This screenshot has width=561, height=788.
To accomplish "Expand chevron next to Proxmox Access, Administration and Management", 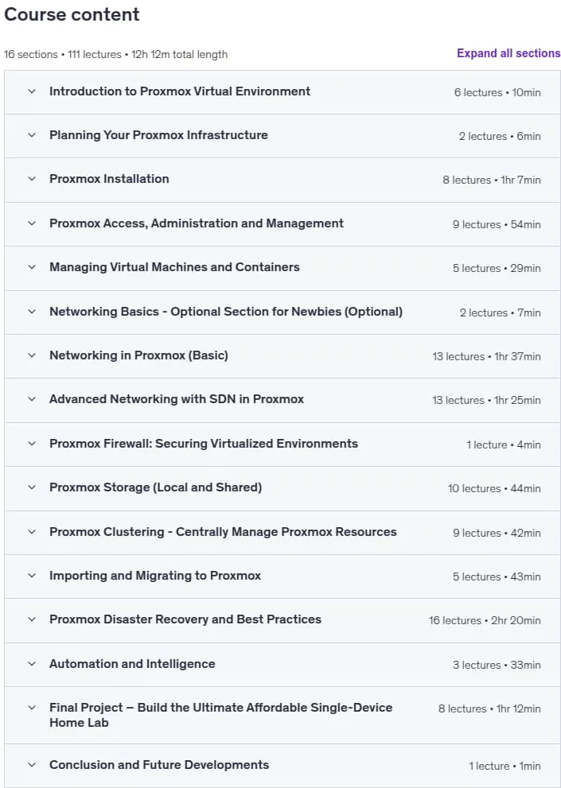I will tap(32, 223).
